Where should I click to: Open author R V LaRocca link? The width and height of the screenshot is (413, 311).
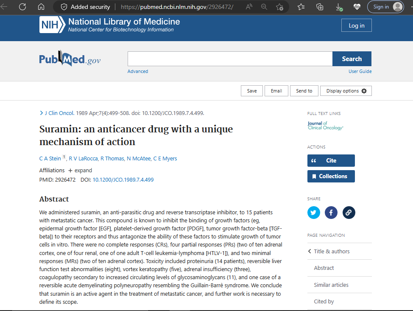point(83,159)
